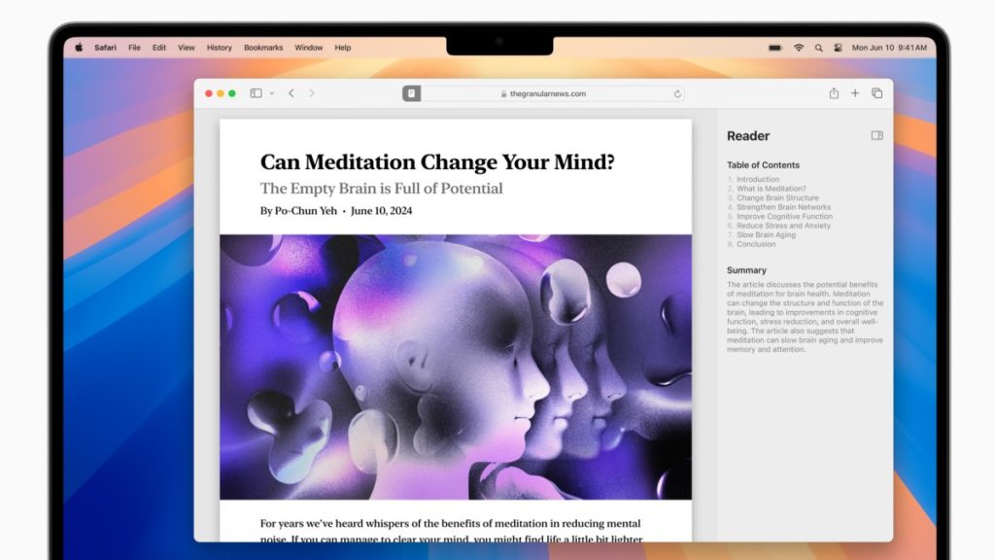The image size is (995, 560).
Task: Open Control Center from the menu bar
Action: 838,47
